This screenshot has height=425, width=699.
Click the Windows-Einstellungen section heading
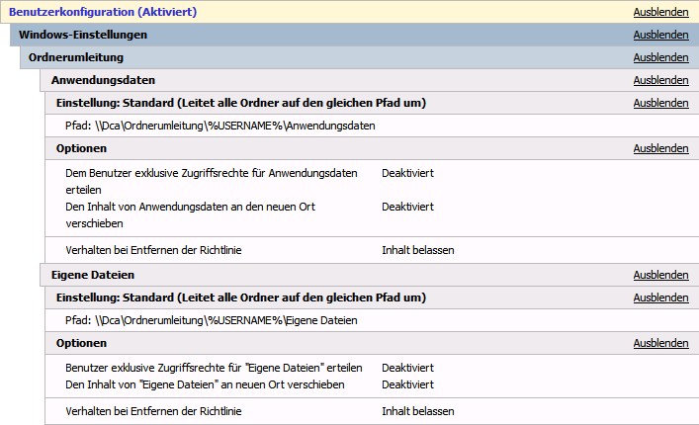83,36
